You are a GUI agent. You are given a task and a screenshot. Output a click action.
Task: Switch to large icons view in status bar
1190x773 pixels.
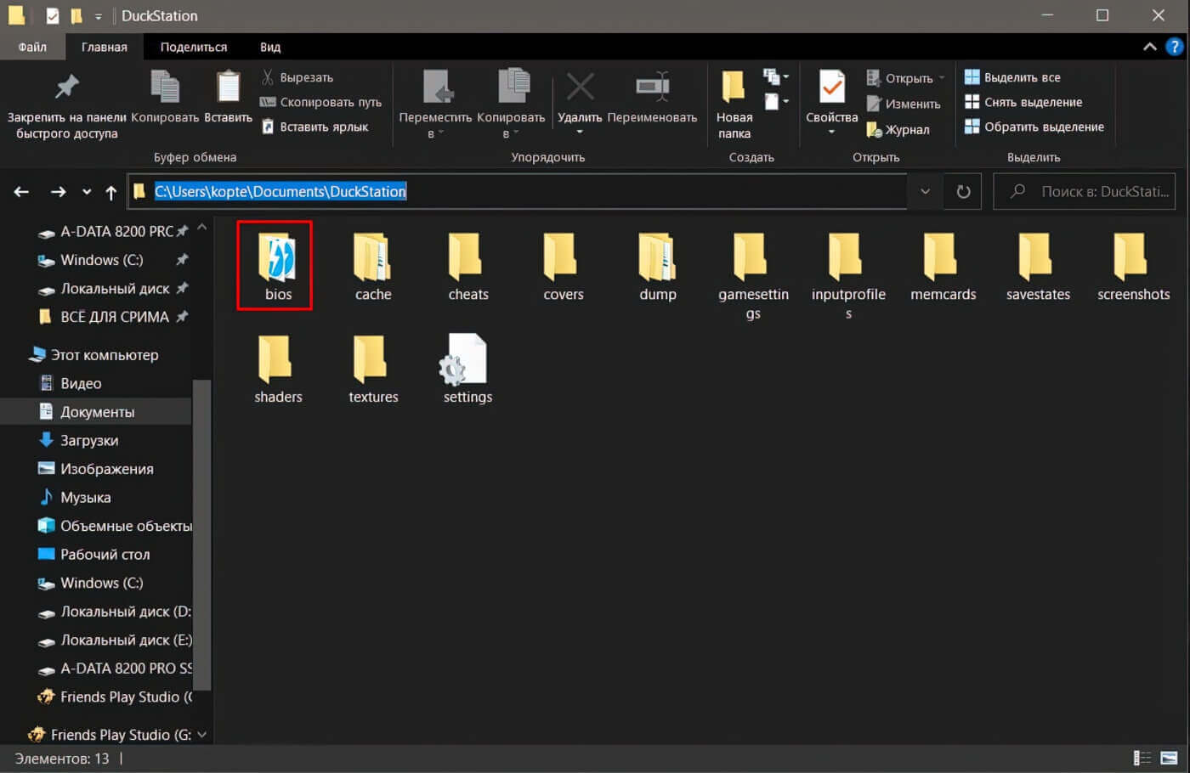(x=1170, y=758)
